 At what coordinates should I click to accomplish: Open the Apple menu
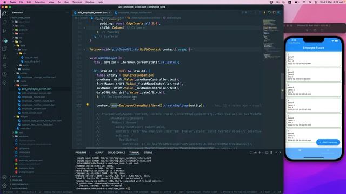pos(4,2)
